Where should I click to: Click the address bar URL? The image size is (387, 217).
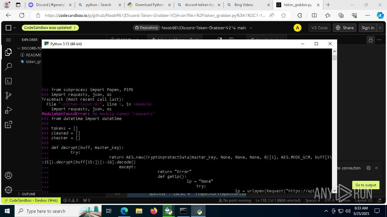155,15
